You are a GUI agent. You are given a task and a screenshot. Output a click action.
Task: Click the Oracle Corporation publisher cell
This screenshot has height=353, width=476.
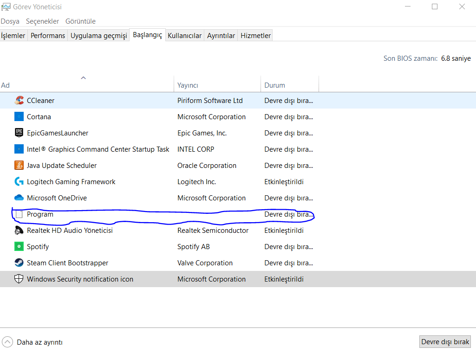[x=207, y=165]
